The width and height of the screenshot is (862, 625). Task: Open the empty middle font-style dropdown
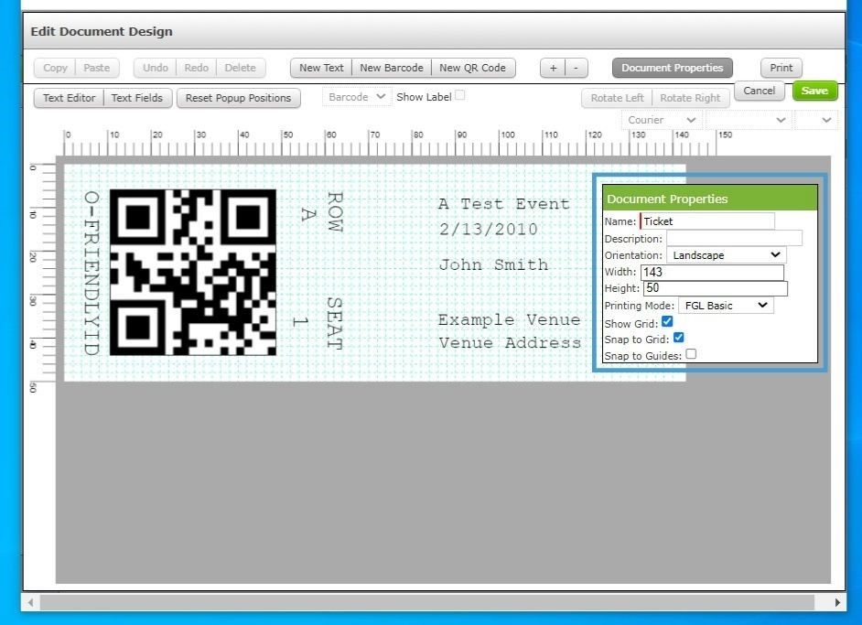748,120
